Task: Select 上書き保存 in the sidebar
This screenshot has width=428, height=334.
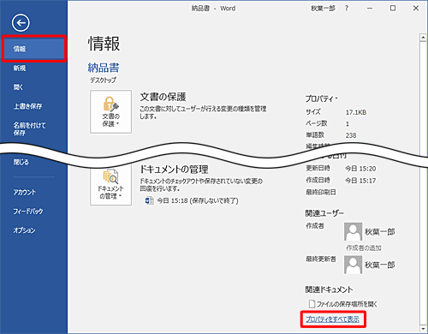Action: click(x=27, y=106)
